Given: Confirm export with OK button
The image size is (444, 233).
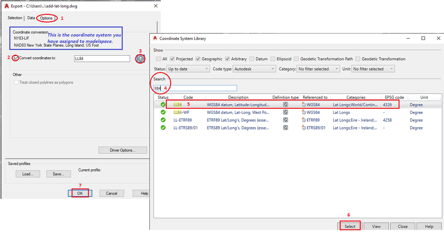Looking at the screenshot, I should click(80, 193).
